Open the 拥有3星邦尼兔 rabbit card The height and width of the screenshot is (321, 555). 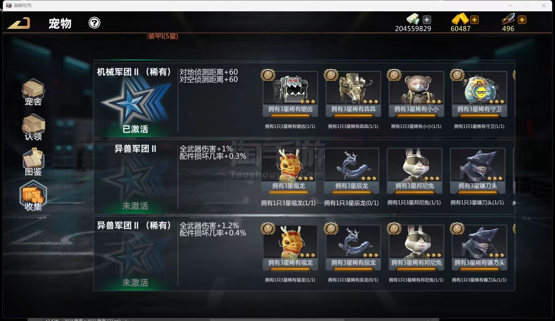(x=414, y=171)
